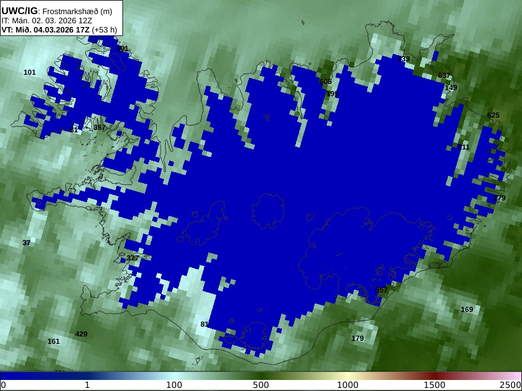Click the 169 value on the map
The image size is (522, 391).
point(467,309)
